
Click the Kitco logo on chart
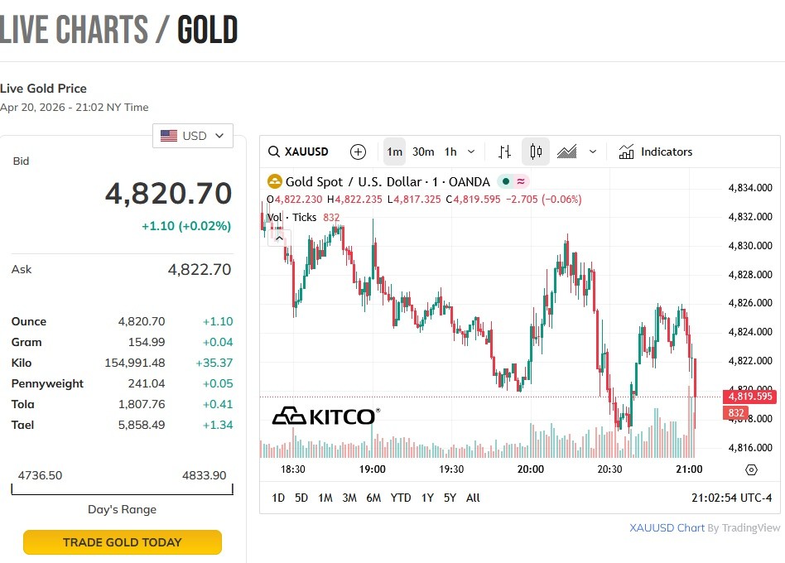coord(325,415)
